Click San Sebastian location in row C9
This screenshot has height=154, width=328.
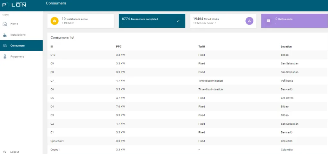290,63
